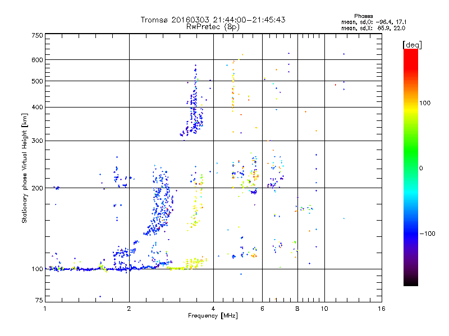The height and width of the screenshot is (336, 449).
Task: Click the y-axis tick label '750'
Action: [38, 35]
